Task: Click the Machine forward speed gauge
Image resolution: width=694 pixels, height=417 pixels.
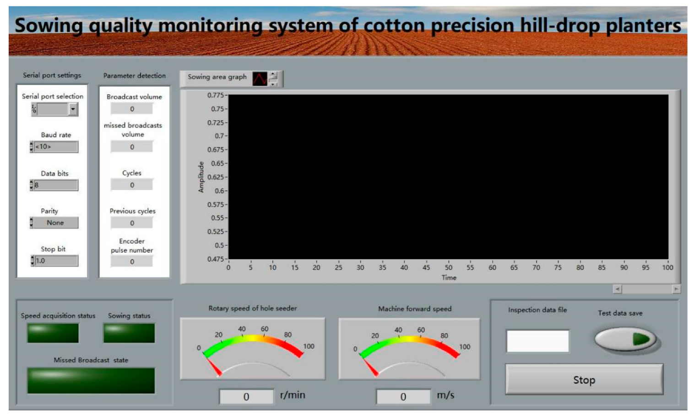Action: point(409,349)
